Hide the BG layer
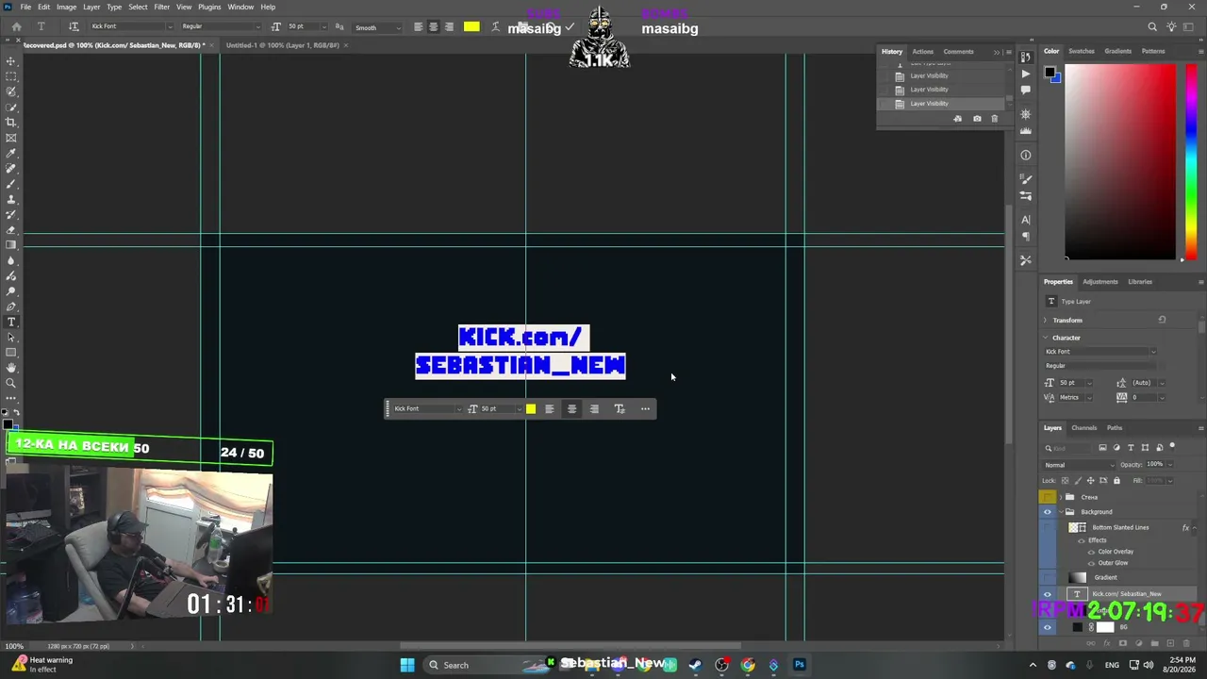Screen dimensions: 1207x679 coord(1047,628)
